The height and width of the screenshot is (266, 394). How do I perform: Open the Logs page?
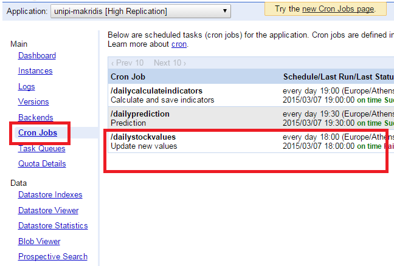pos(26,86)
